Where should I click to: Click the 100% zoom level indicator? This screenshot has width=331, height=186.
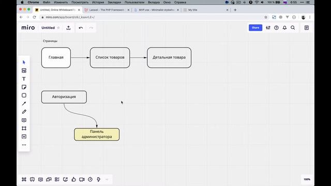(307, 179)
